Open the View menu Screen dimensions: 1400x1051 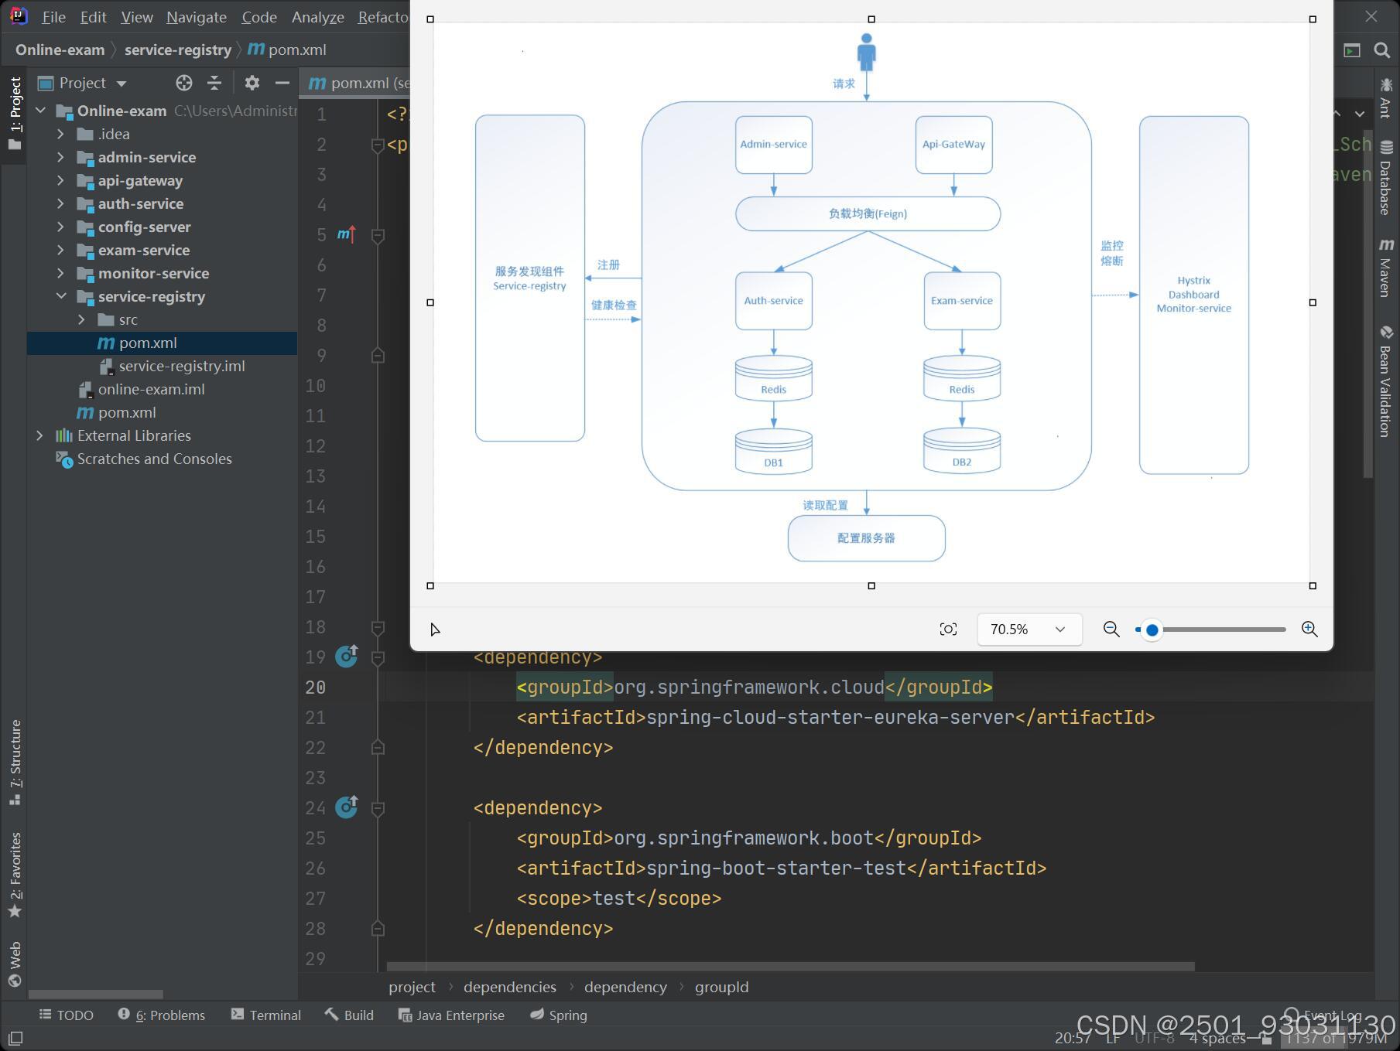pyautogui.click(x=137, y=17)
